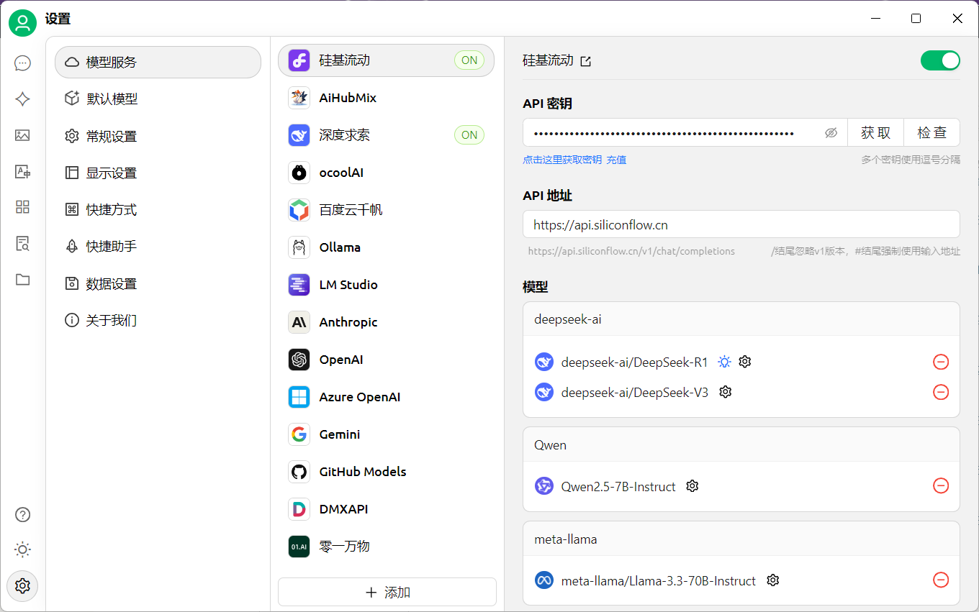
Task: Open the agents sparkle sidebar icon
Action: (22, 99)
